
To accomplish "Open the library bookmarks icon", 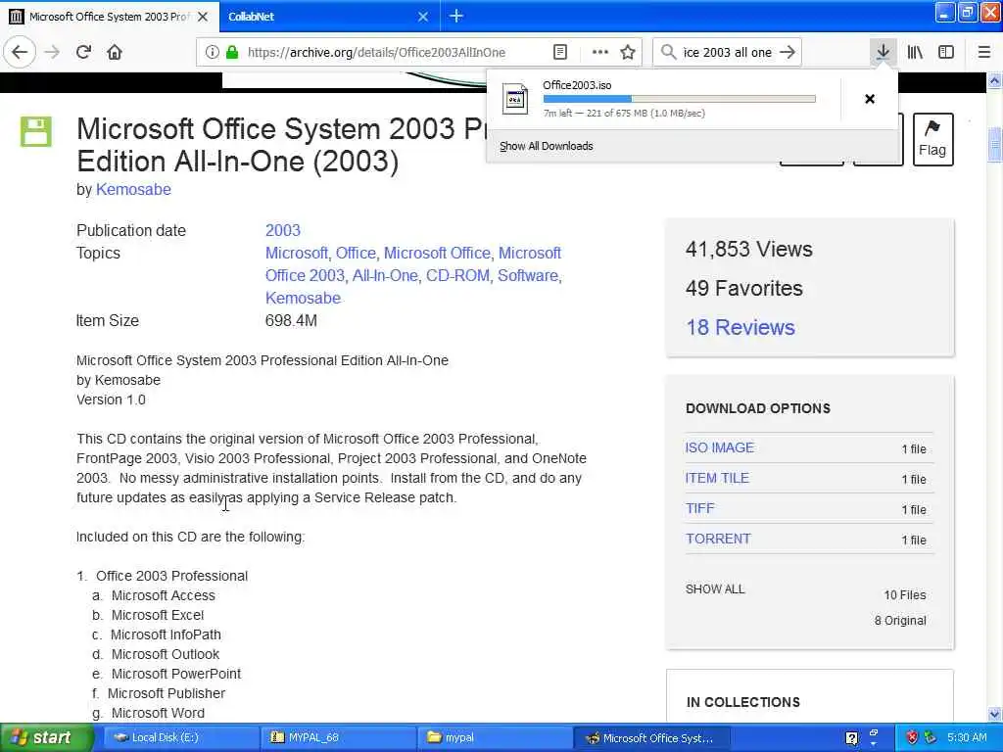I will pyautogui.click(x=915, y=52).
